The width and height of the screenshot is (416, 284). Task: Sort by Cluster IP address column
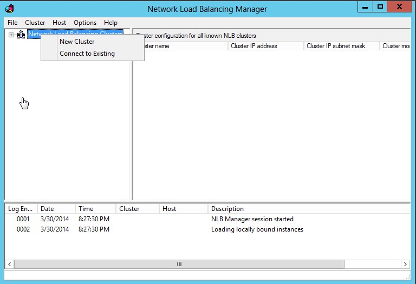(x=254, y=46)
